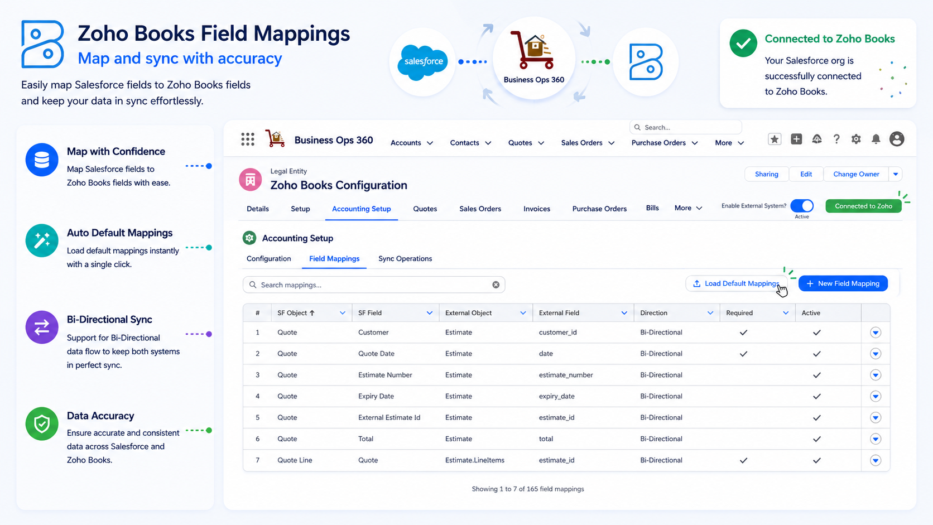Click the pink Legal Entity record icon
The image size is (933, 525).
point(250,179)
